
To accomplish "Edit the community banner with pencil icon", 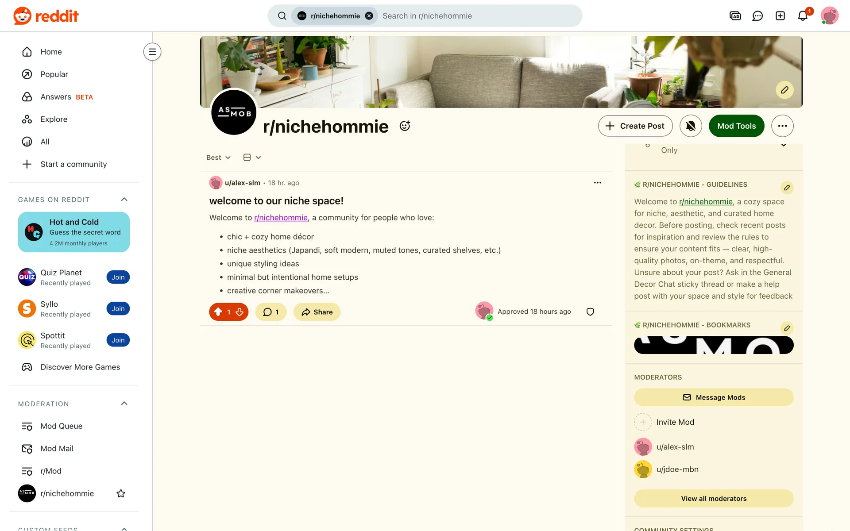I will 784,90.
